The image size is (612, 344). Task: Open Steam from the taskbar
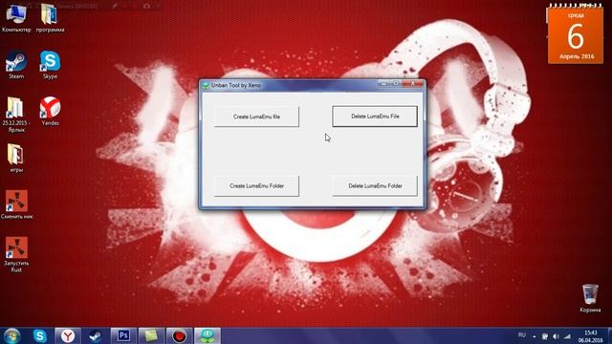tap(96, 335)
